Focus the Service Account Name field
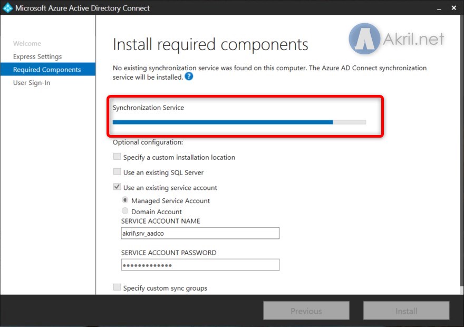Image resolution: width=464 pixels, height=327 pixels. (x=200, y=233)
